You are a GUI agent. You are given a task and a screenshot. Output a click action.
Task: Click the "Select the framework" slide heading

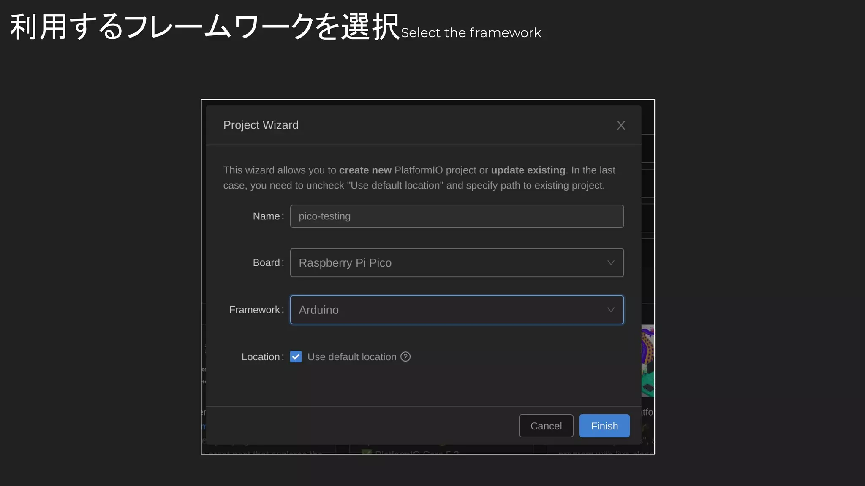471,32
